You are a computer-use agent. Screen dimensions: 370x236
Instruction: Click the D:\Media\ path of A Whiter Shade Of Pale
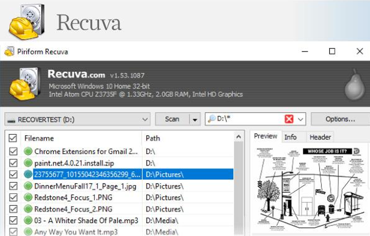[x=162, y=220]
